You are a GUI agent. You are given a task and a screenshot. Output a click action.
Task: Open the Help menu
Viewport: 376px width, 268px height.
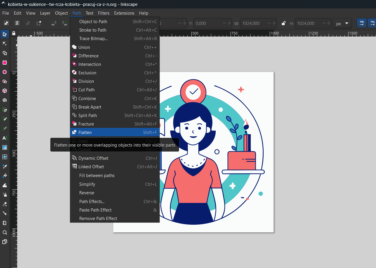(144, 13)
